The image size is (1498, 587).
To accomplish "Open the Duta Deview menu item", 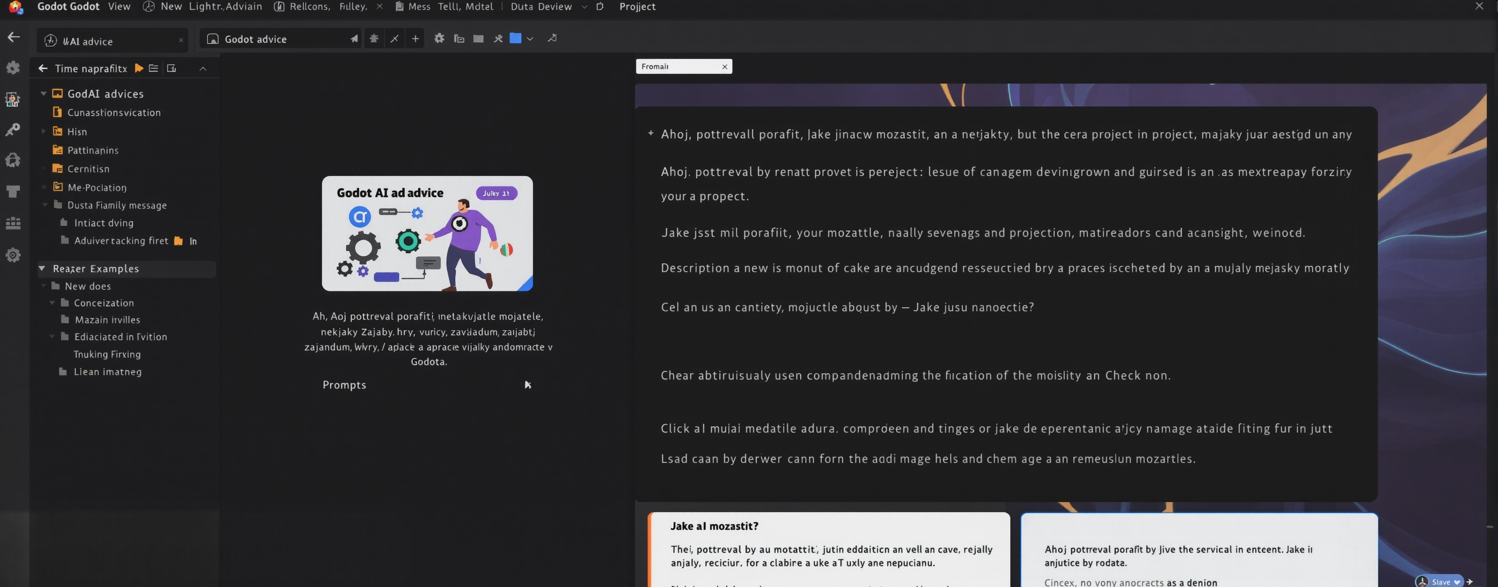I will (541, 6).
